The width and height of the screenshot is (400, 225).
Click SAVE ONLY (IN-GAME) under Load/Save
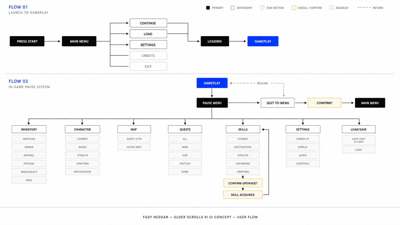pyautogui.click(x=358, y=140)
